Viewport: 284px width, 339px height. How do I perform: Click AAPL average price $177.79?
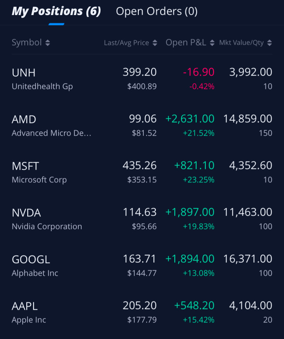tap(142, 320)
